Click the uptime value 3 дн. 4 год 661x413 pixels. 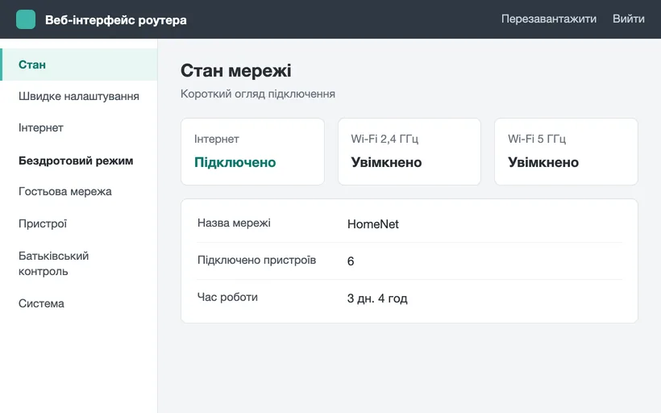[x=377, y=298]
